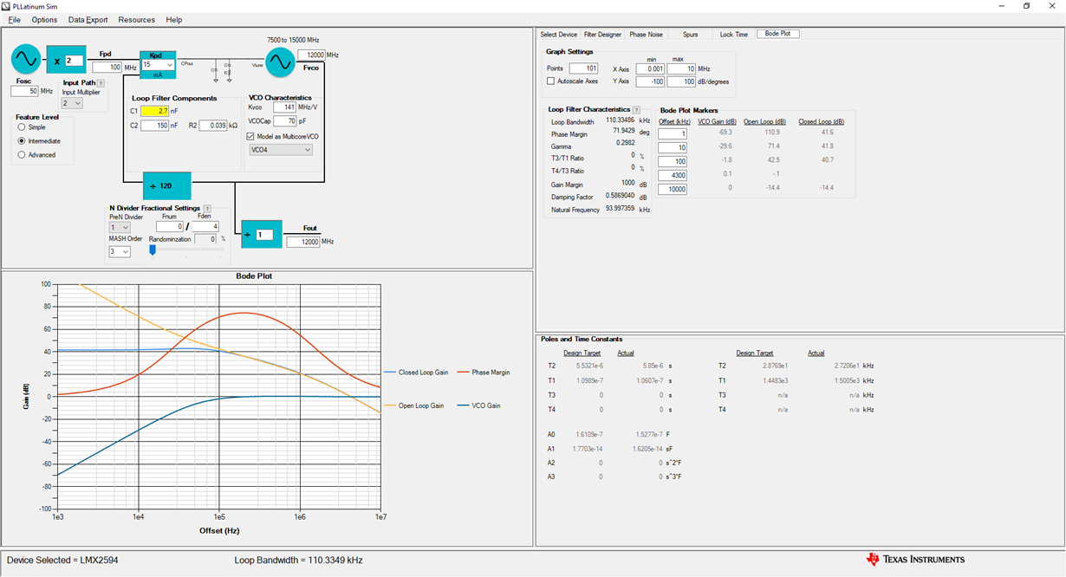Viewport: 1066px width, 577px height.
Task: Open the File menu
Action: (15, 19)
